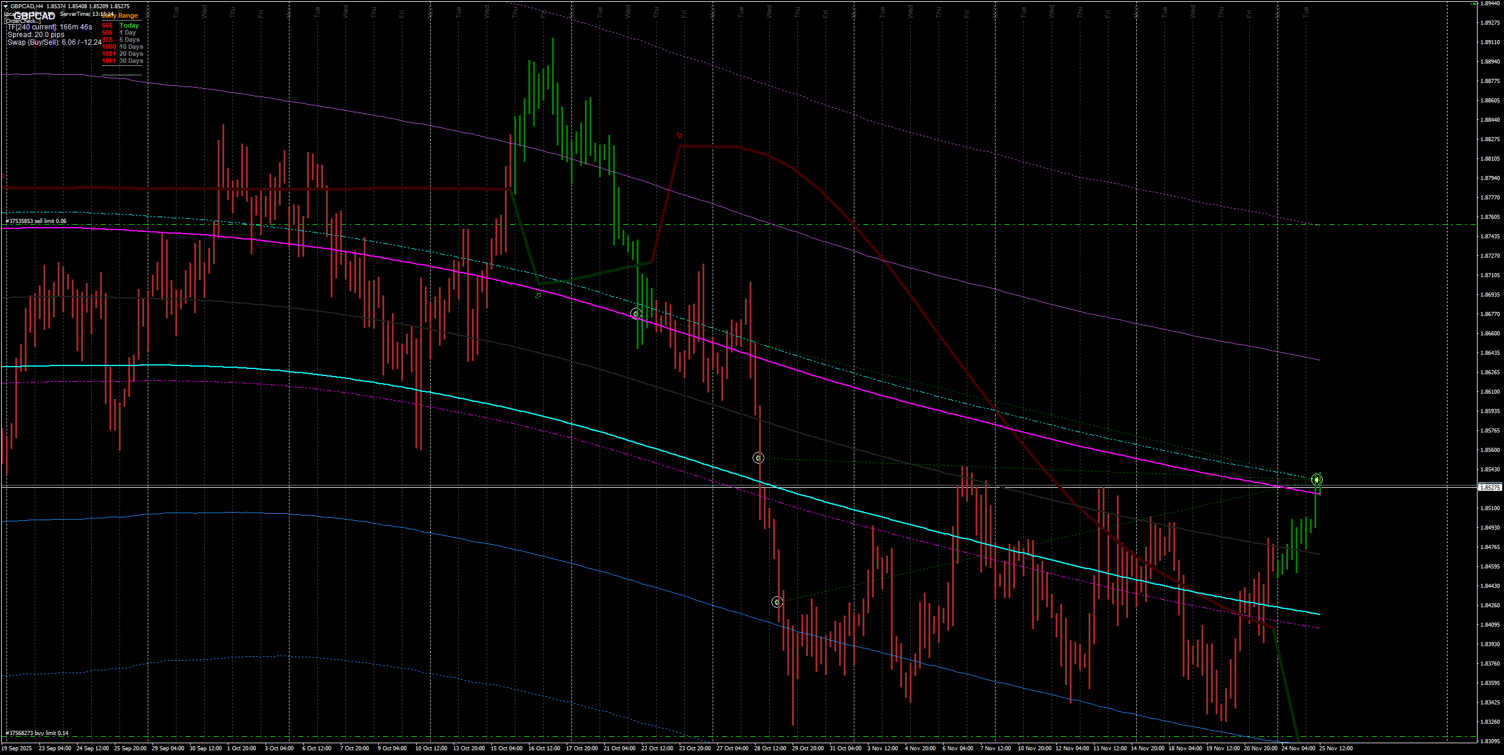Click the circled marker on the magenta line
The height and width of the screenshot is (755, 1504).
[x=635, y=314]
